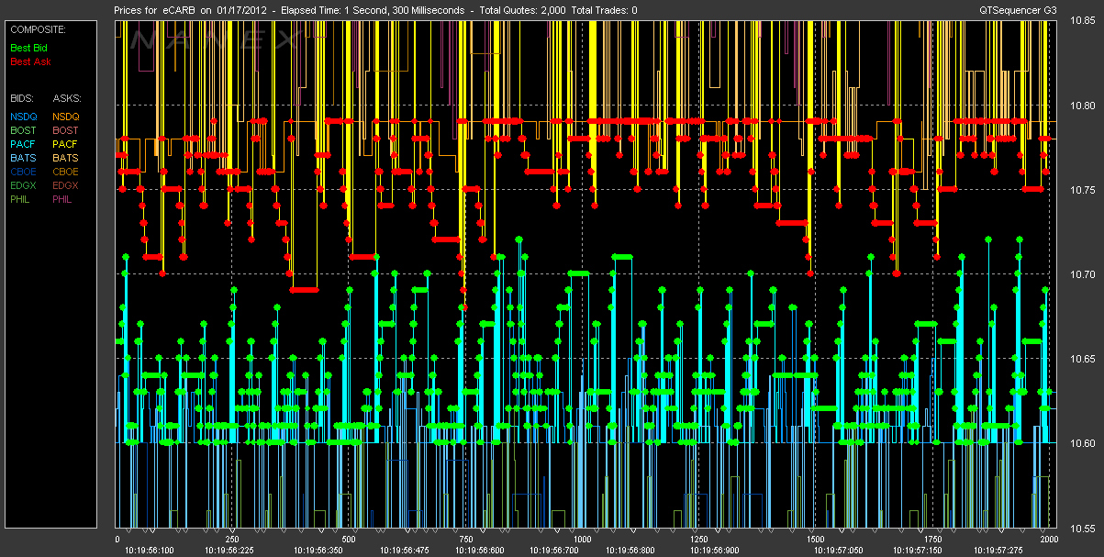
Task: Click the 'BIDS:' legend column header
Action: [x=21, y=96]
